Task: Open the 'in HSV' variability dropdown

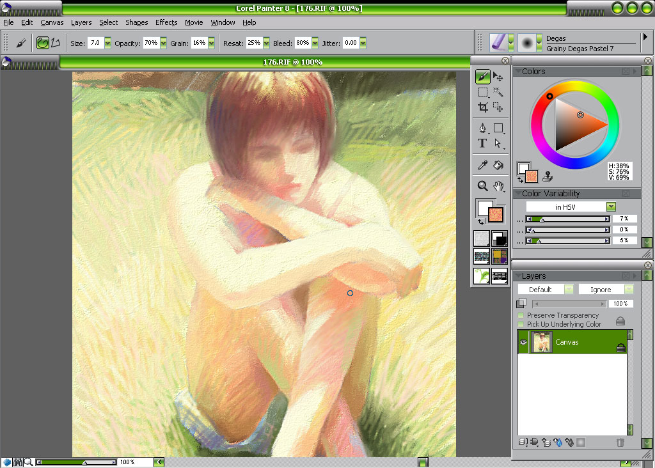Action: 611,207
